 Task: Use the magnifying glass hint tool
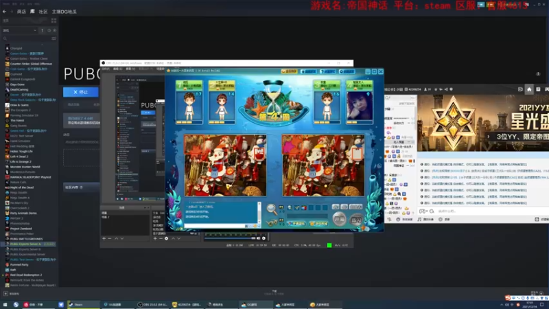(271, 209)
